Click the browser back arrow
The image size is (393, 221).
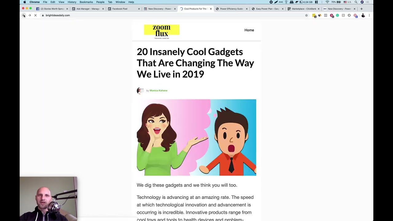(x=24, y=15)
